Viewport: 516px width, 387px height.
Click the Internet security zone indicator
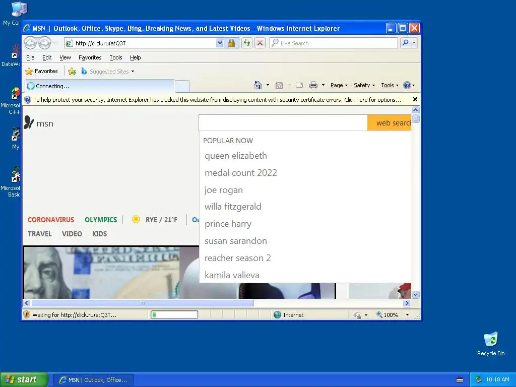pos(289,315)
